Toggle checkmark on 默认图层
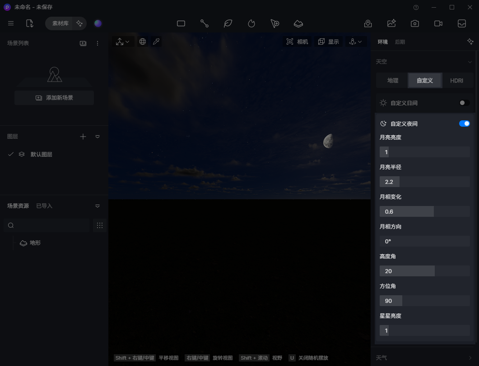The width and height of the screenshot is (479, 366). [x=11, y=154]
